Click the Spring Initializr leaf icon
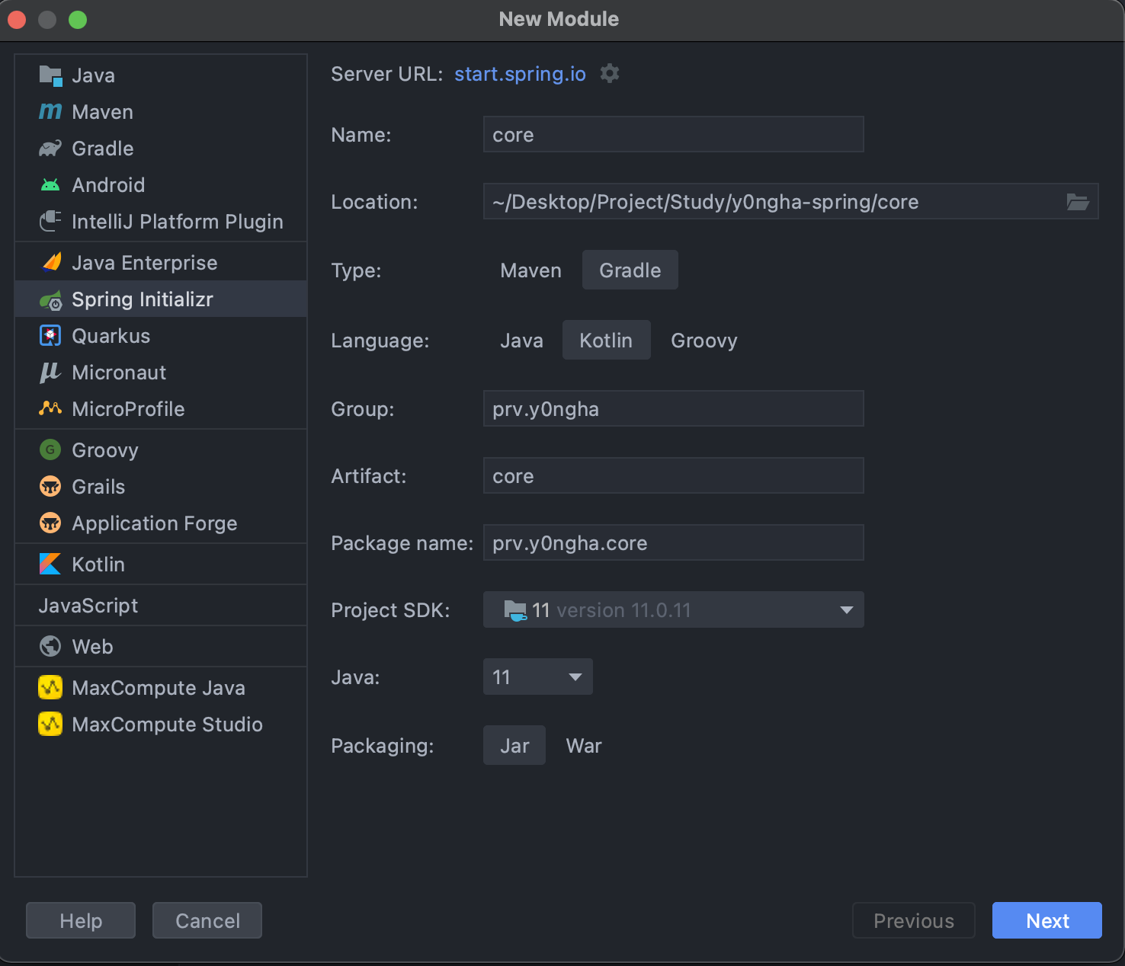This screenshot has height=966, width=1125. [x=50, y=300]
